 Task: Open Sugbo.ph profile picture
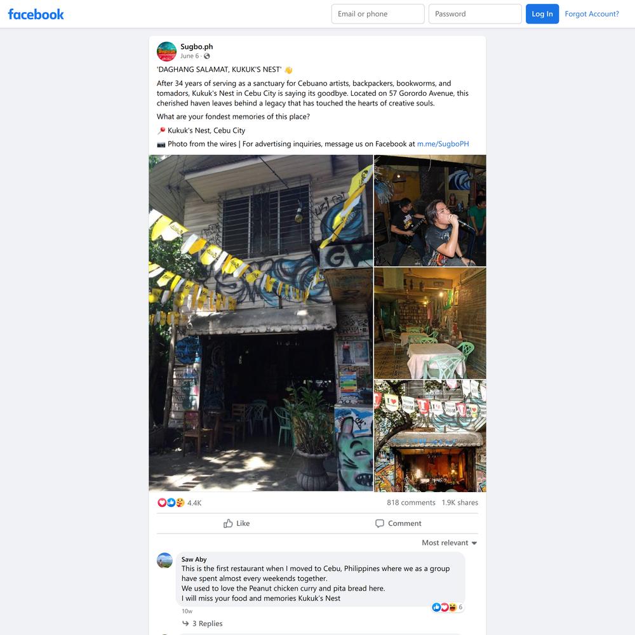pos(166,51)
